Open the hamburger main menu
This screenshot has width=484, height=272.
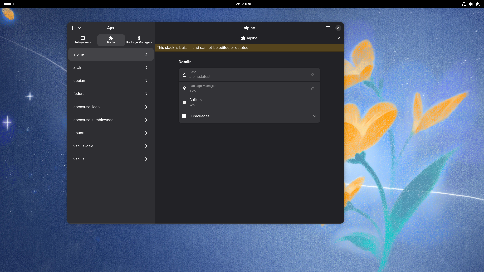[328, 28]
